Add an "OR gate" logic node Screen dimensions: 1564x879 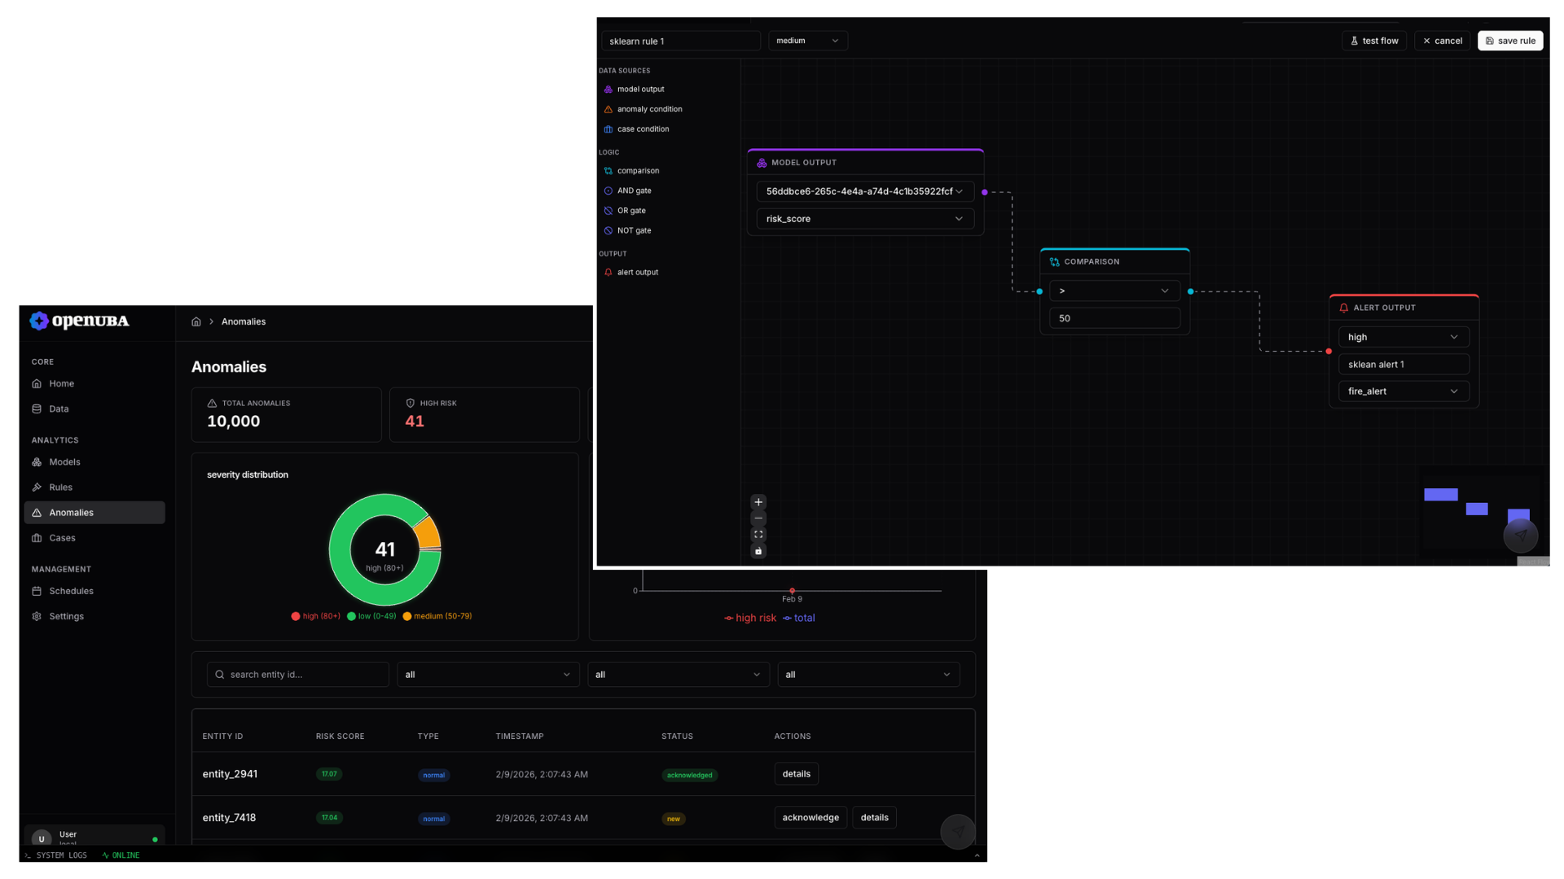coord(632,211)
